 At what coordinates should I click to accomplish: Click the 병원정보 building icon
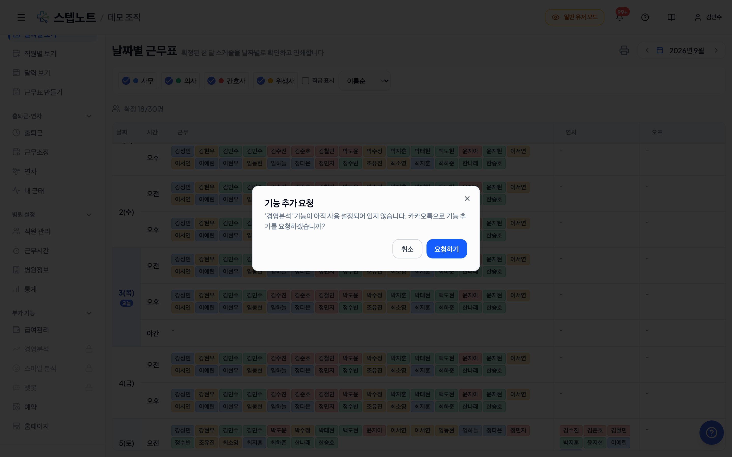click(16, 270)
